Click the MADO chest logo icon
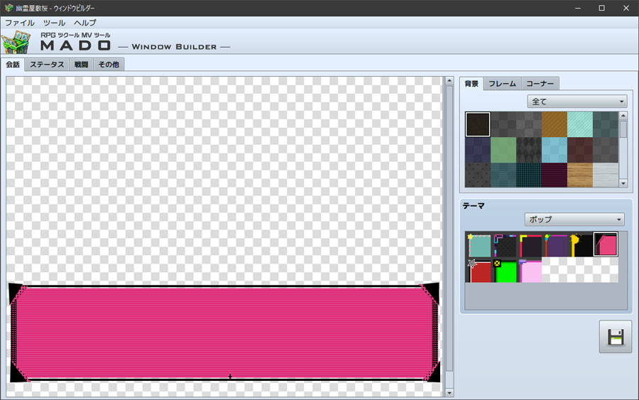The width and height of the screenshot is (639, 400). pyautogui.click(x=16, y=42)
